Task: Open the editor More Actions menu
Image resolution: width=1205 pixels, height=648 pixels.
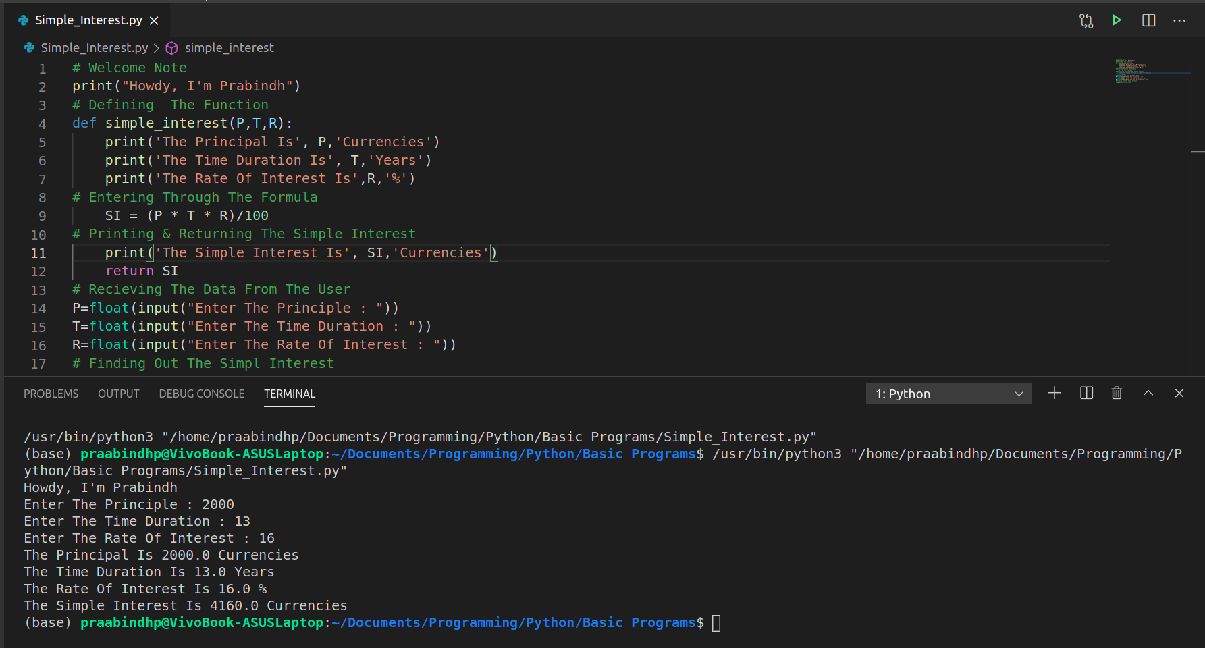Action: tap(1179, 21)
